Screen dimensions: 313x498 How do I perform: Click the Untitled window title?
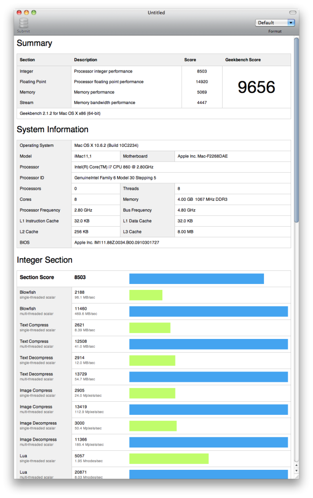tap(156, 13)
